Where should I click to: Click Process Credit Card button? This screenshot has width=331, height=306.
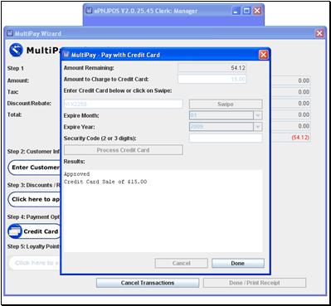click(x=123, y=150)
